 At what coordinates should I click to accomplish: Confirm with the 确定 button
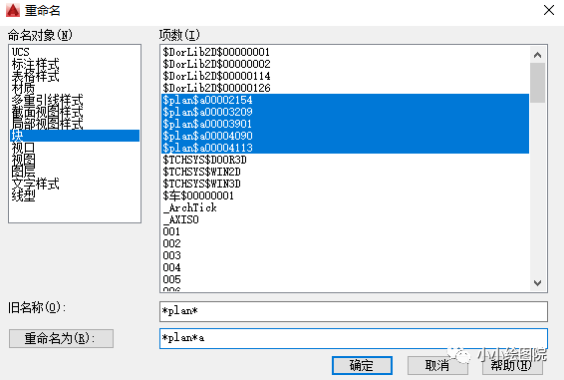(x=362, y=366)
